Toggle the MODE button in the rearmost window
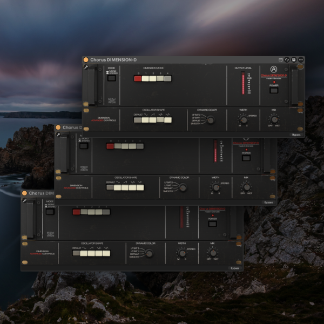Screen dimensions: 324x324 coord(50,212)
